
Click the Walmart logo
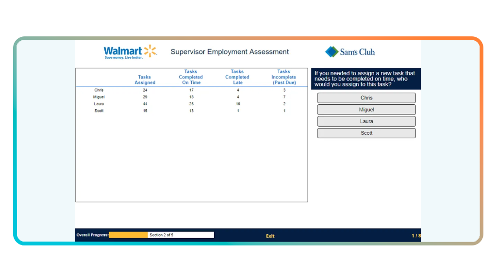tap(130, 51)
